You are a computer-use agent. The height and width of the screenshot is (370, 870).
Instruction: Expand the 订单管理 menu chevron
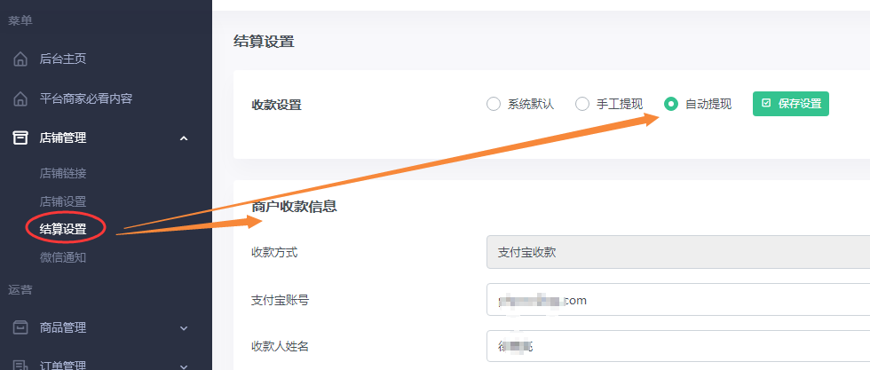tap(184, 365)
